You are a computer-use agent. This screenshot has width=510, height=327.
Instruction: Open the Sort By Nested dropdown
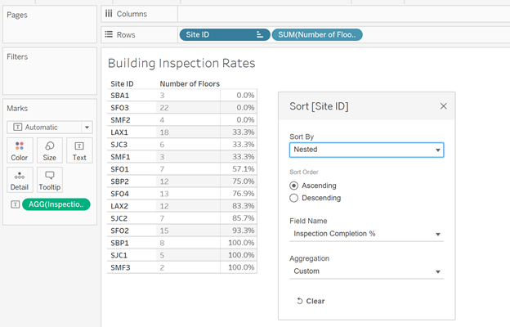[x=366, y=150]
